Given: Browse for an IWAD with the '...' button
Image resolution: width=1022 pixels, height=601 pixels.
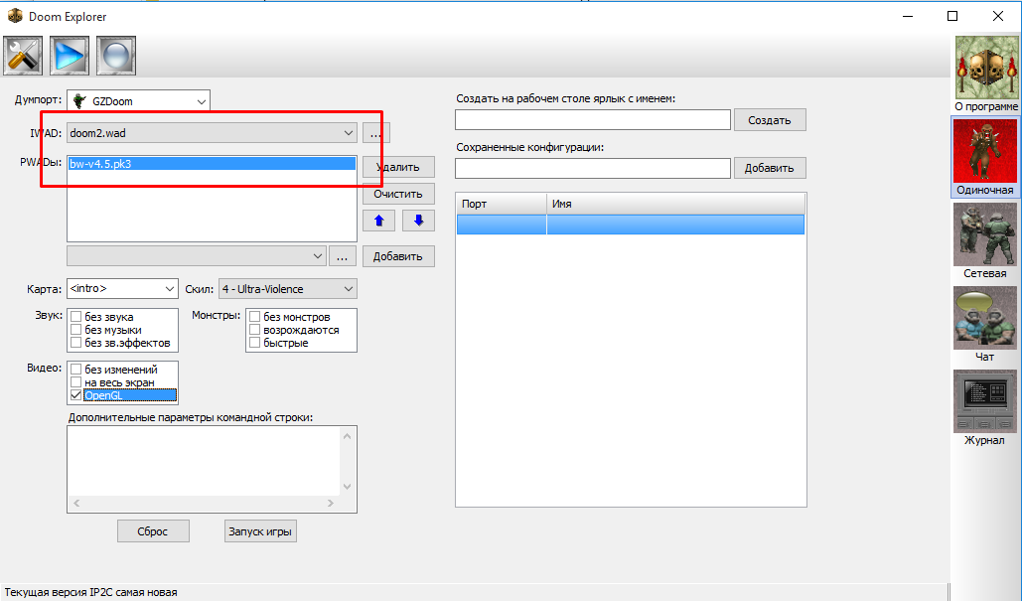Looking at the screenshot, I should click(376, 133).
